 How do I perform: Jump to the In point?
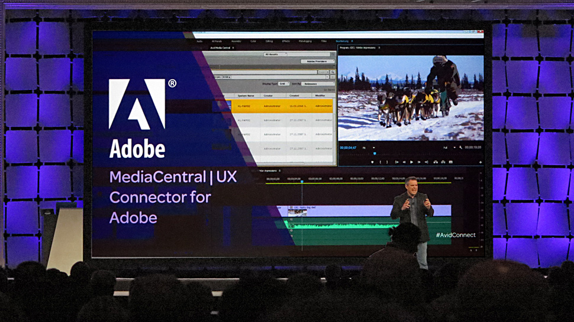[x=397, y=162]
